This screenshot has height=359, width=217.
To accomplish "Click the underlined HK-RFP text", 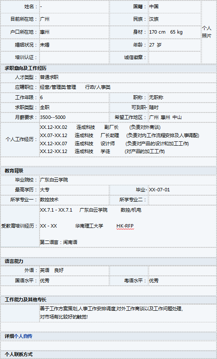I will (125, 226).
